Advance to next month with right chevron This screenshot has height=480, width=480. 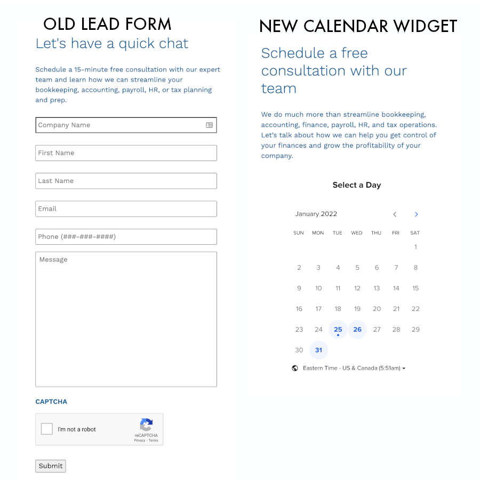tap(417, 214)
